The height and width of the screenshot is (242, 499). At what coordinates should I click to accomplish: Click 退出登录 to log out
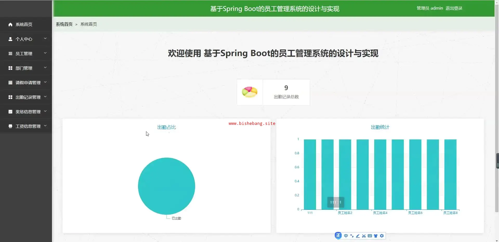coord(454,8)
